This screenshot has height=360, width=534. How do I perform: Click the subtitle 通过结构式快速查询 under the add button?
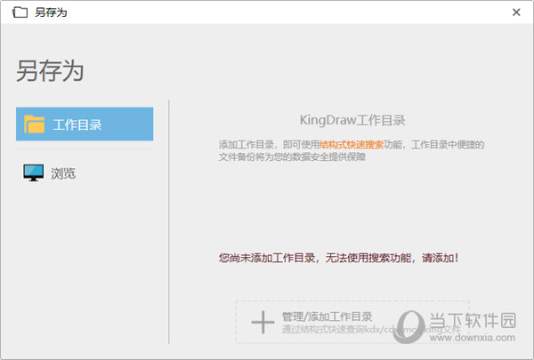point(371,330)
